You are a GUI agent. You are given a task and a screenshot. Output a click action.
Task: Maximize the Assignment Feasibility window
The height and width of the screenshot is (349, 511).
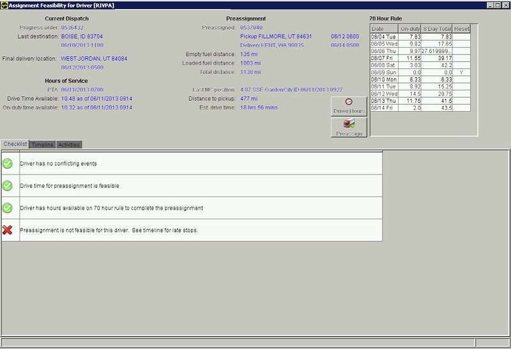coord(498,5)
